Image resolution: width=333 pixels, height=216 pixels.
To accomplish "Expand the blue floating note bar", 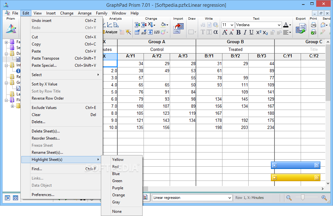I will [x=317, y=165].
